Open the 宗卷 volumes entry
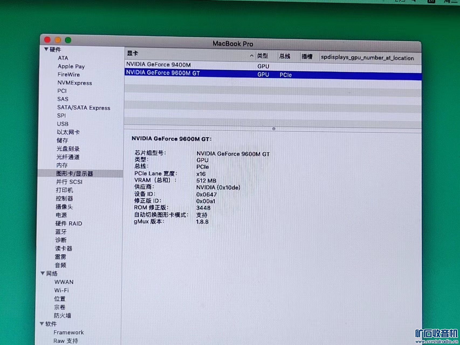Image resolution: width=460 pixels, height=345 pixels. (60, 307)
